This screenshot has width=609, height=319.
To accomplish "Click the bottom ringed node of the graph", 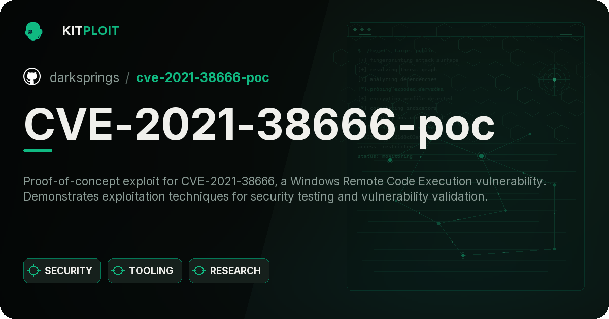I will 463,255.
